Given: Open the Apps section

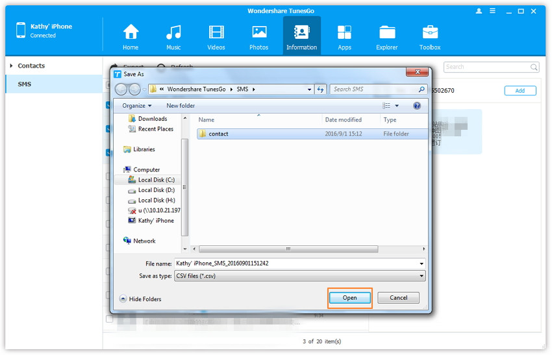Looking at the screenshot, I should click(344, 36).
